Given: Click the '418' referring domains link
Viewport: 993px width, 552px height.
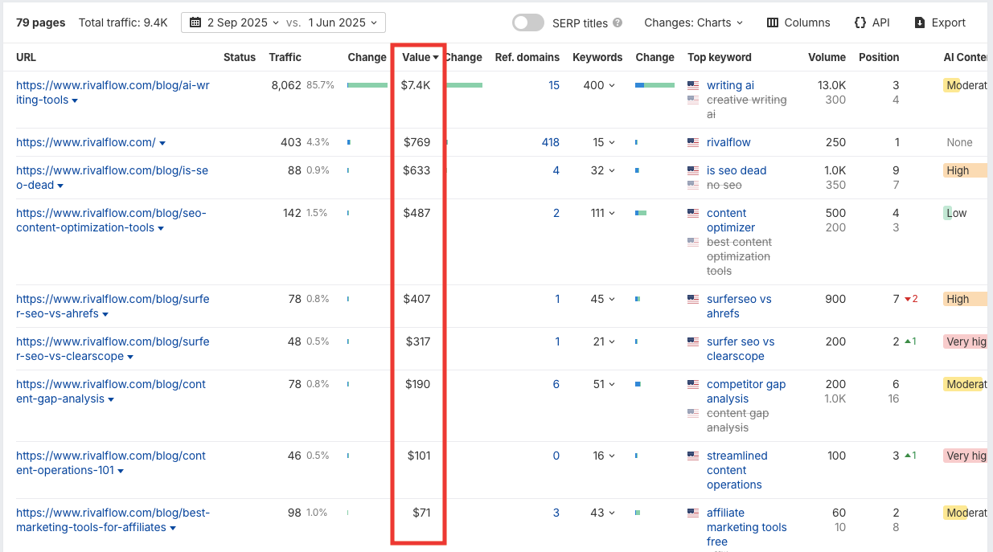Looking at the screenshot, I should pos(551,141).
